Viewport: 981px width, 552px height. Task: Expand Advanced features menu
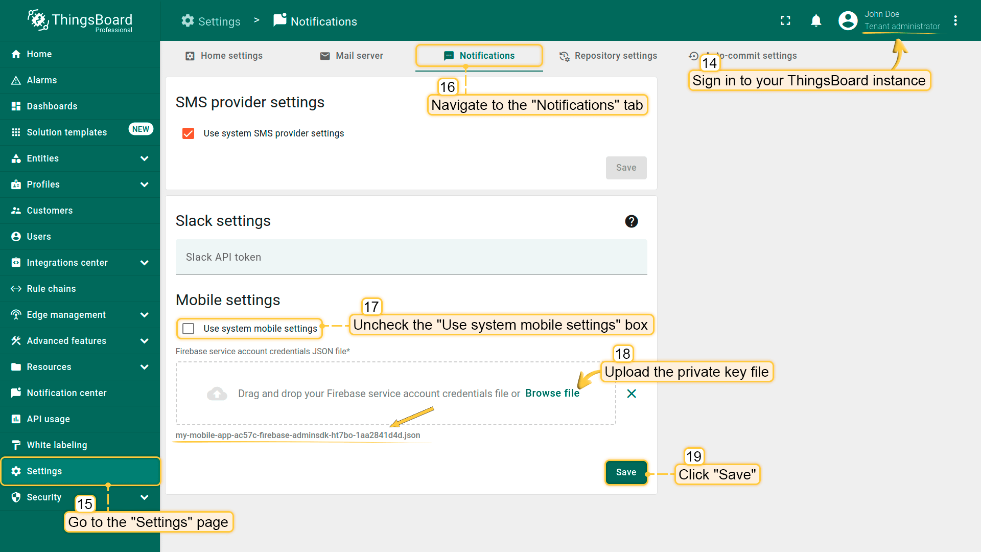tap(145, 341)
